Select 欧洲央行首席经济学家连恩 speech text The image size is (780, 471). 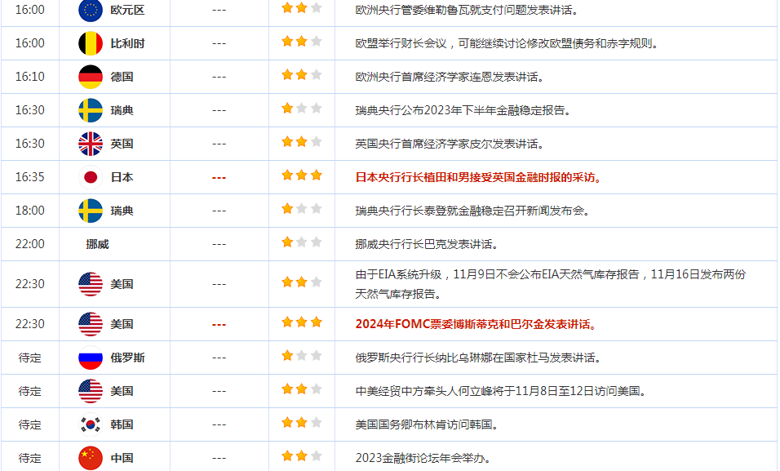[450, 77]
